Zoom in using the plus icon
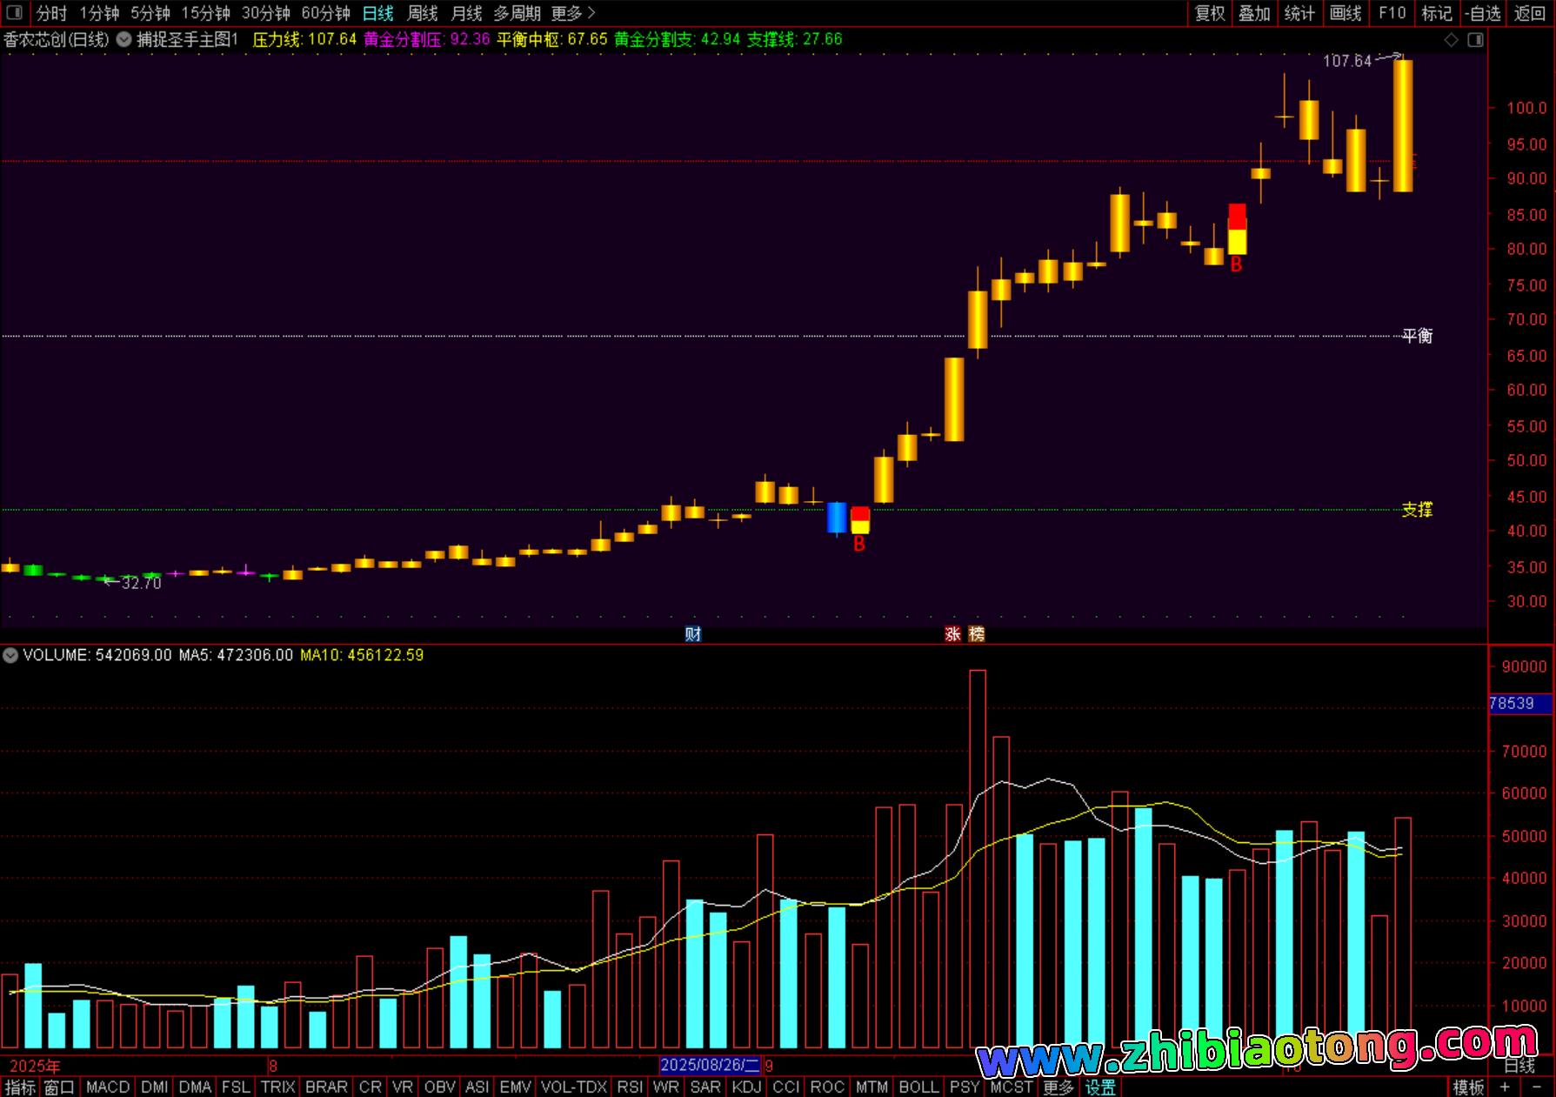The image size is (1556, 1097). [1505, 1087]
